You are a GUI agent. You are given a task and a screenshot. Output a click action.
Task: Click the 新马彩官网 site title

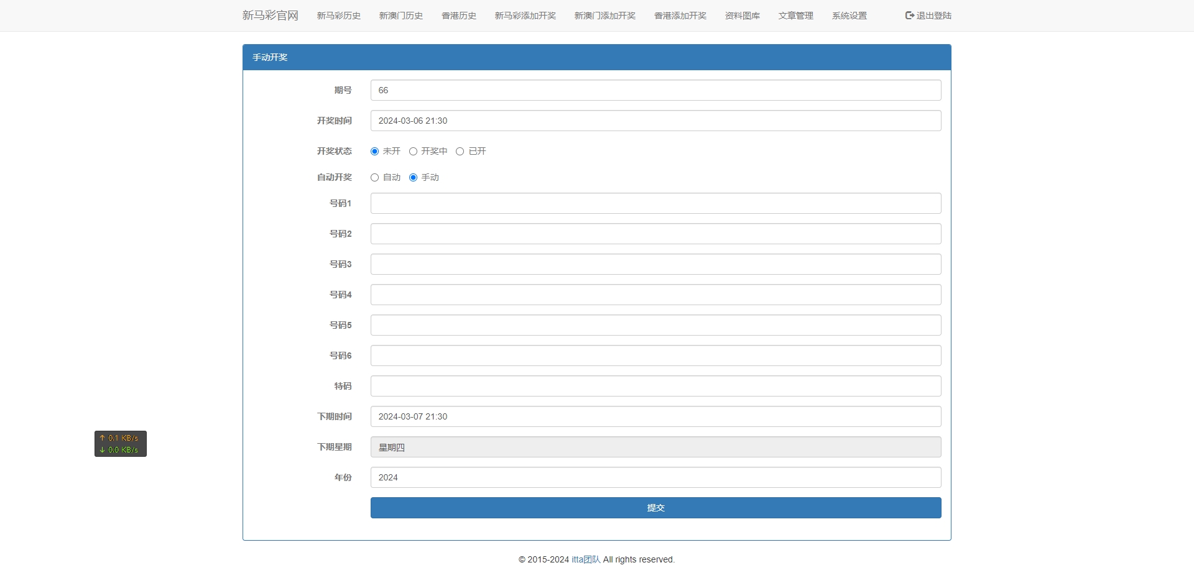[270, 15]
